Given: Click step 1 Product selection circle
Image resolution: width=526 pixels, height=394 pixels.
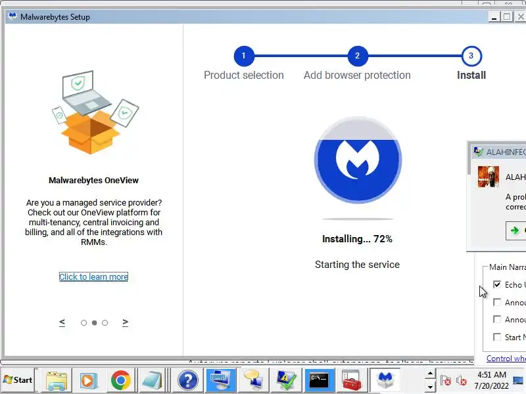Looking at the screenshot, I should coord(244,56).
